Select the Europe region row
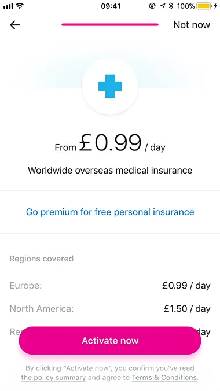The image size is (220, 391). tap(110, 286)
